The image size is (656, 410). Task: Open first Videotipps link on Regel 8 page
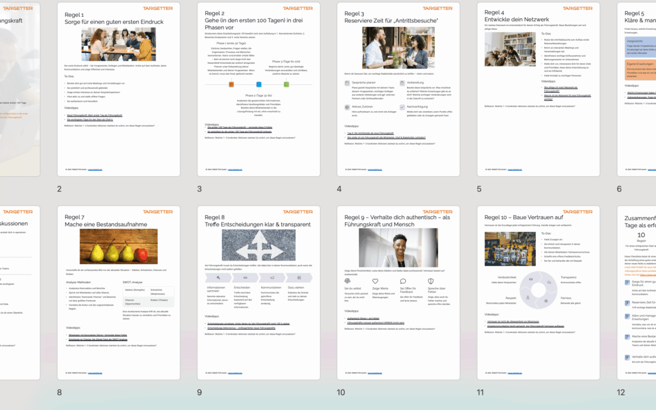point(248,323)
